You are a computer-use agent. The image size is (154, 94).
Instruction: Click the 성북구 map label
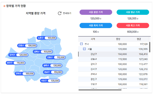tap(43, 52)
